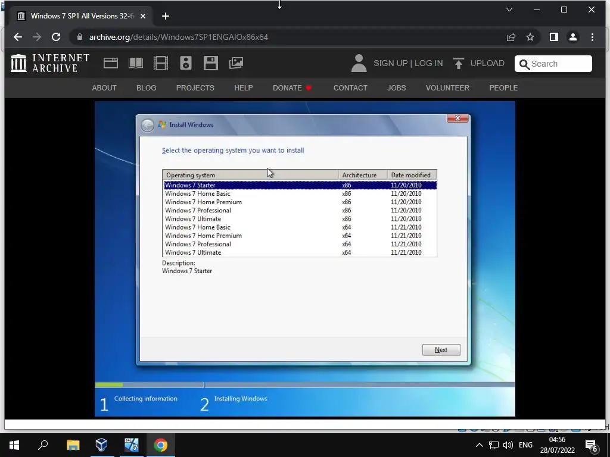Click the UPLOAD link
Image resolution: width=610 pixels, height=457 pixels.
coord(487,63)
